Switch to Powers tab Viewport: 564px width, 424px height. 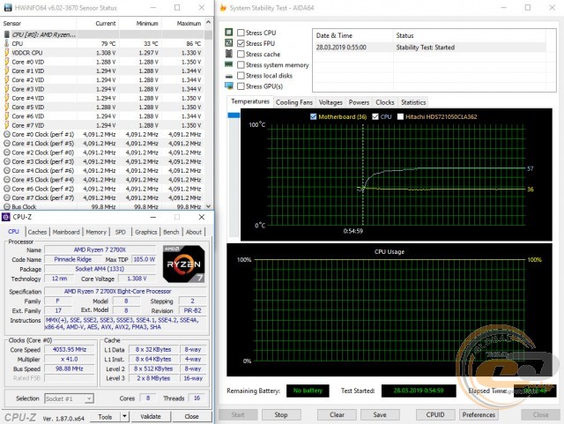coord(359,102)
